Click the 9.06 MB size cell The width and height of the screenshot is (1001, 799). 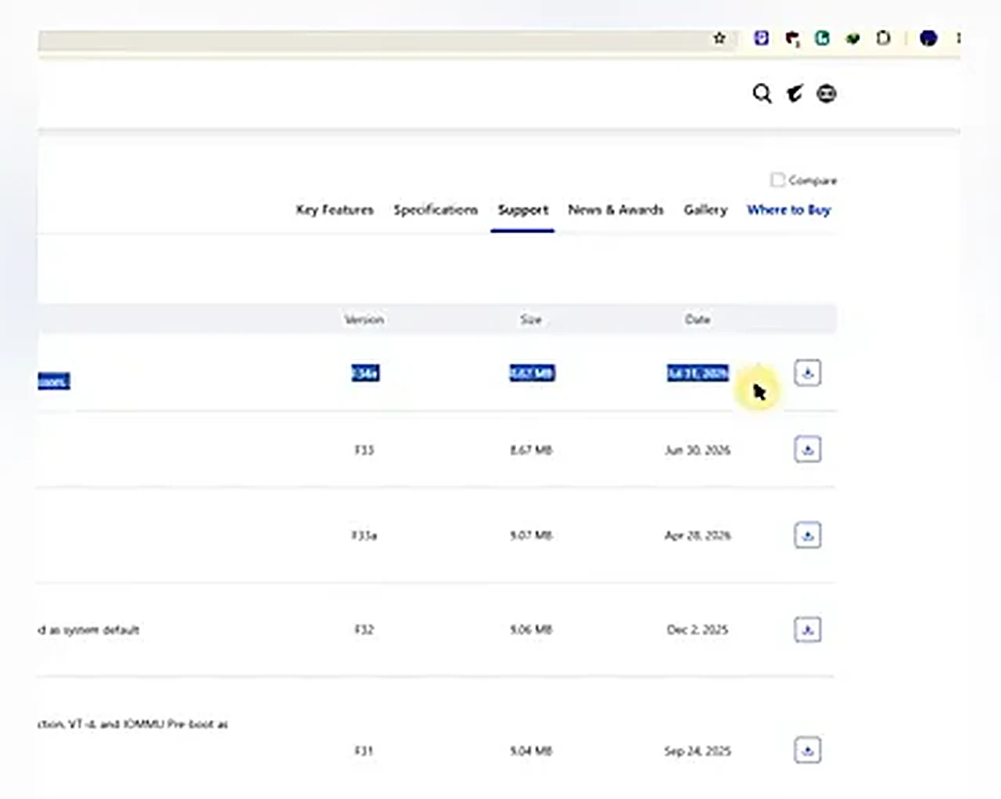[531, 630]
